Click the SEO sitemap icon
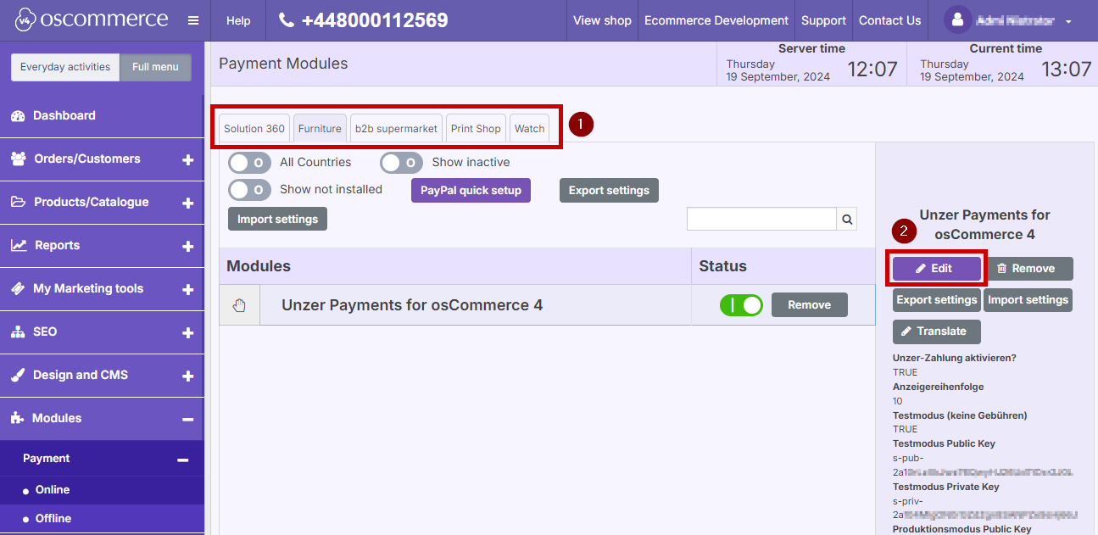Image resolution: width=1098 pixels, height=535 pixels. click(x=18, y=332)
